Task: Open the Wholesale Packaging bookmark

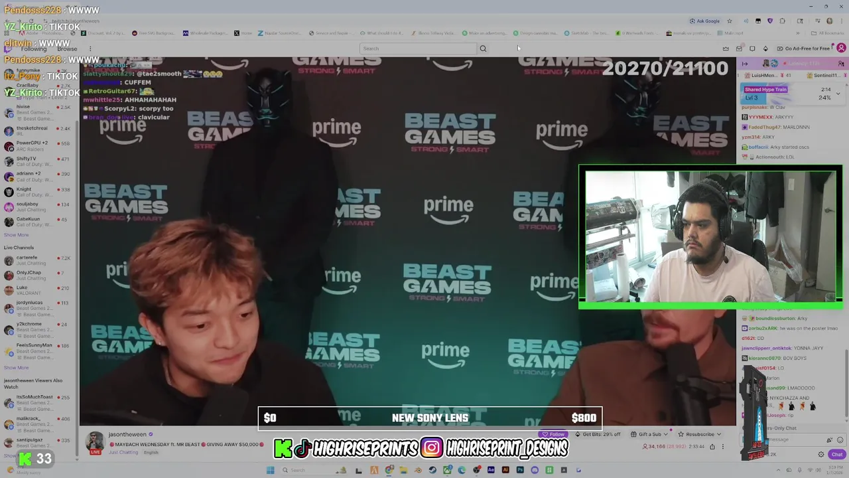Action: (204, 33)
